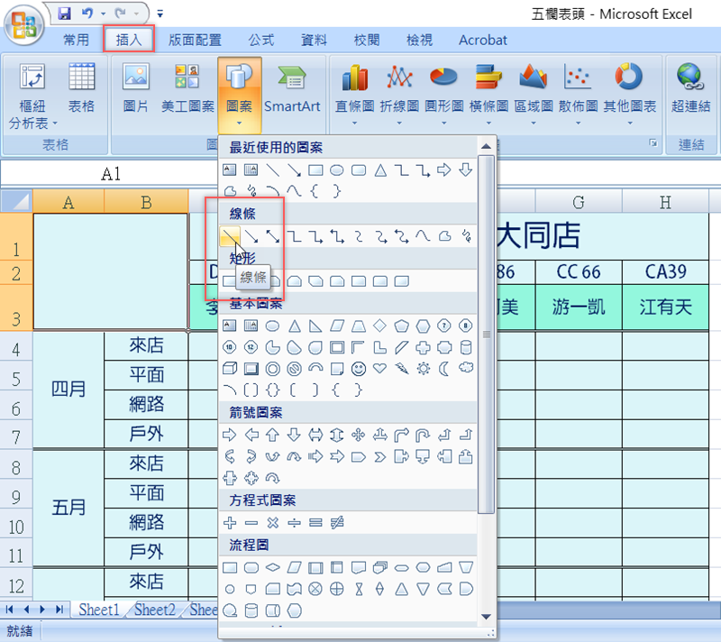Select the straight line shape under 線條
This screenshot has width=721, height=642.
click(x=230, y=236)
